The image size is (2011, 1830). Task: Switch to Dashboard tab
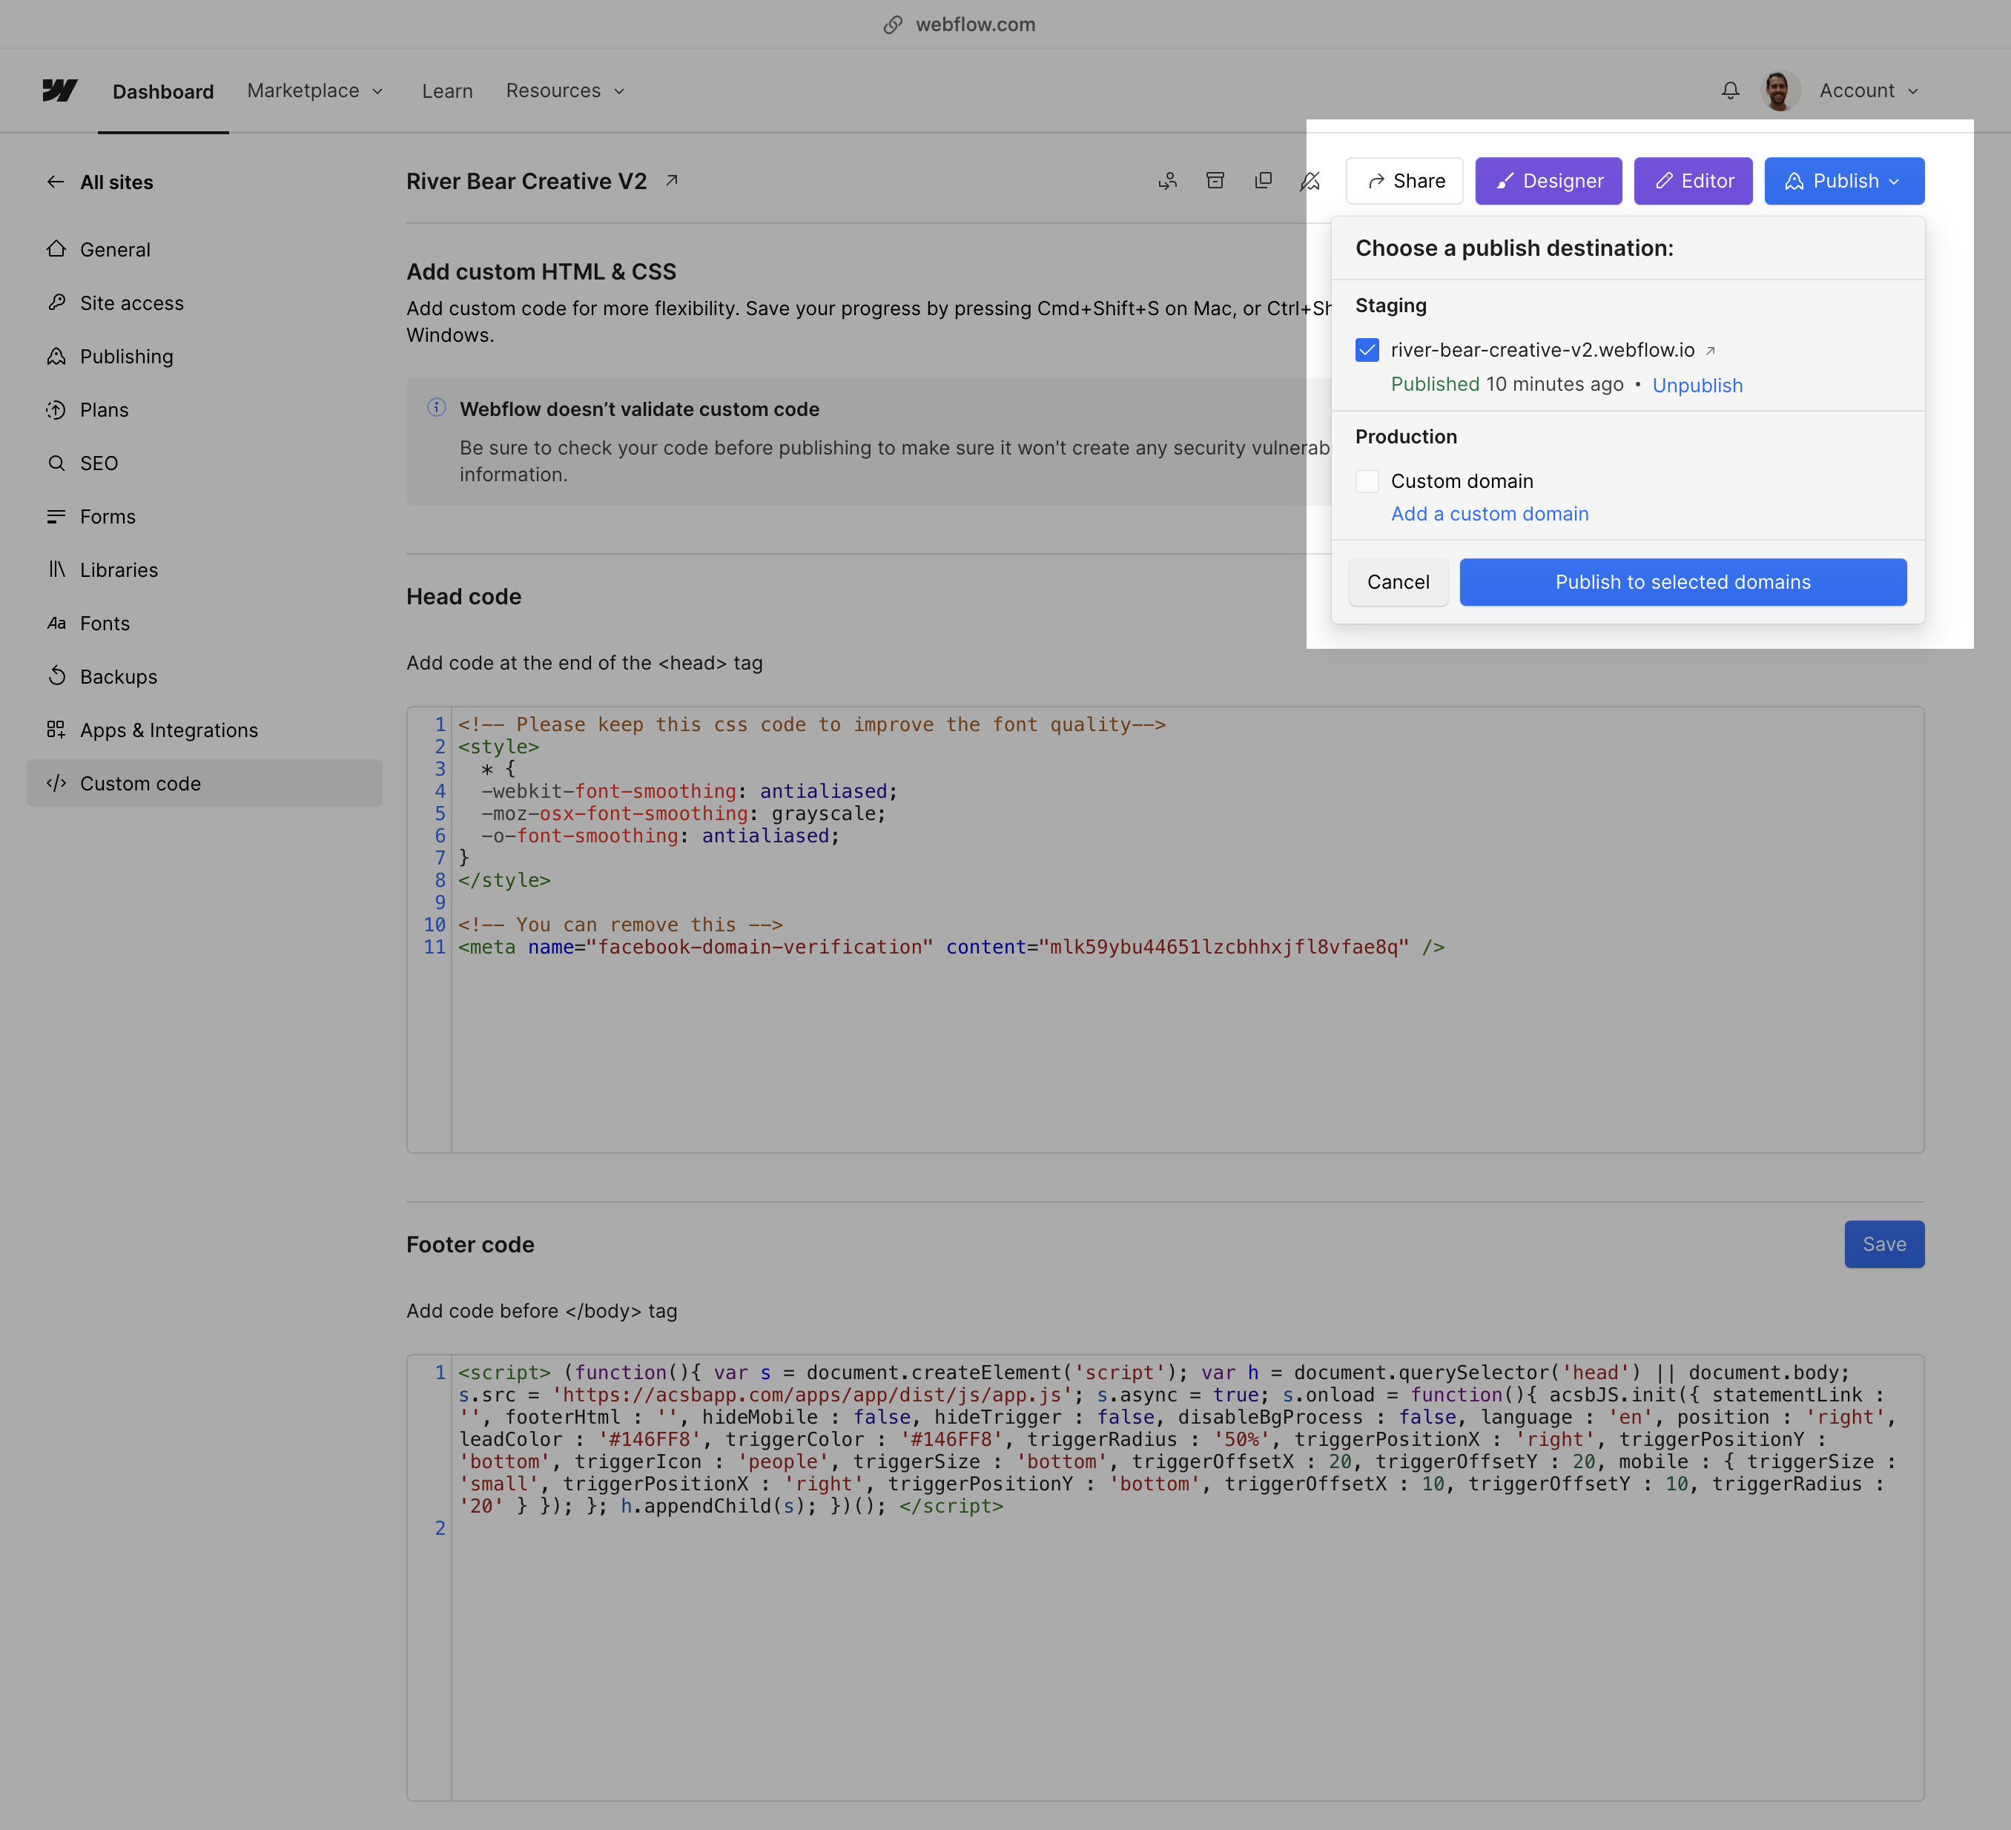click(x=162, y=92)
